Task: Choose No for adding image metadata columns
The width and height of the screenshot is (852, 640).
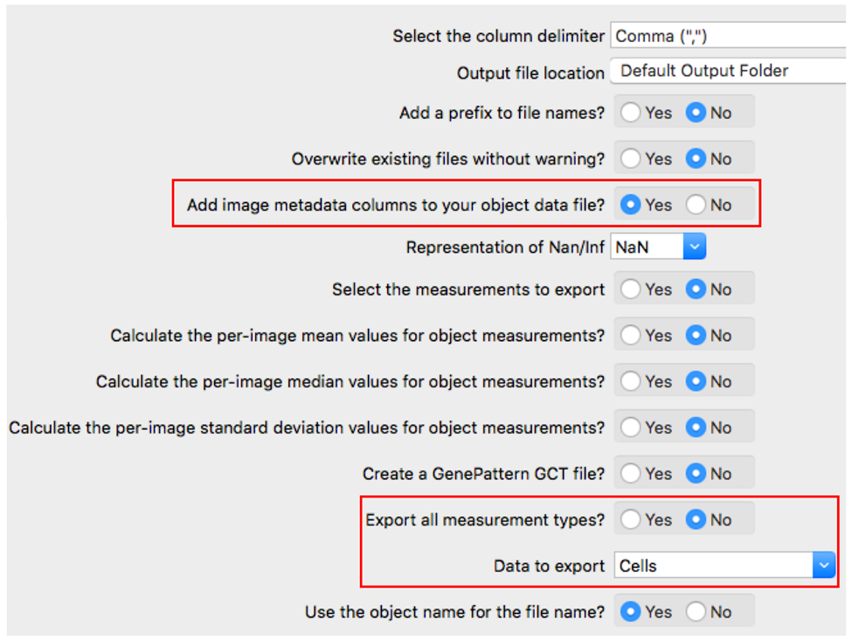Action: click(696, 205)
